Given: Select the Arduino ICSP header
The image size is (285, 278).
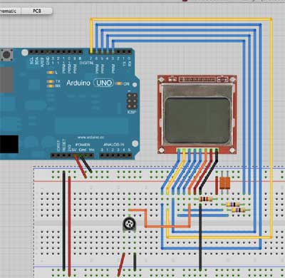Looking at the screenshot, I should tap(132, 101).
